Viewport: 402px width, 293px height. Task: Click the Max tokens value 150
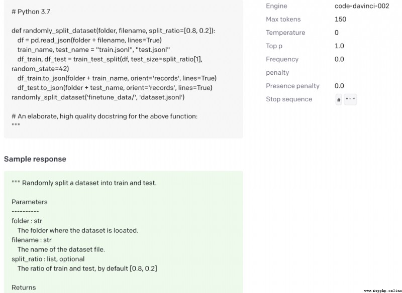pos(340,19)
